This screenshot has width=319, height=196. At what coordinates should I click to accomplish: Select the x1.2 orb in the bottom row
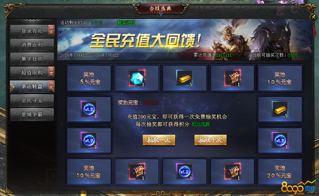coord(184,172)
